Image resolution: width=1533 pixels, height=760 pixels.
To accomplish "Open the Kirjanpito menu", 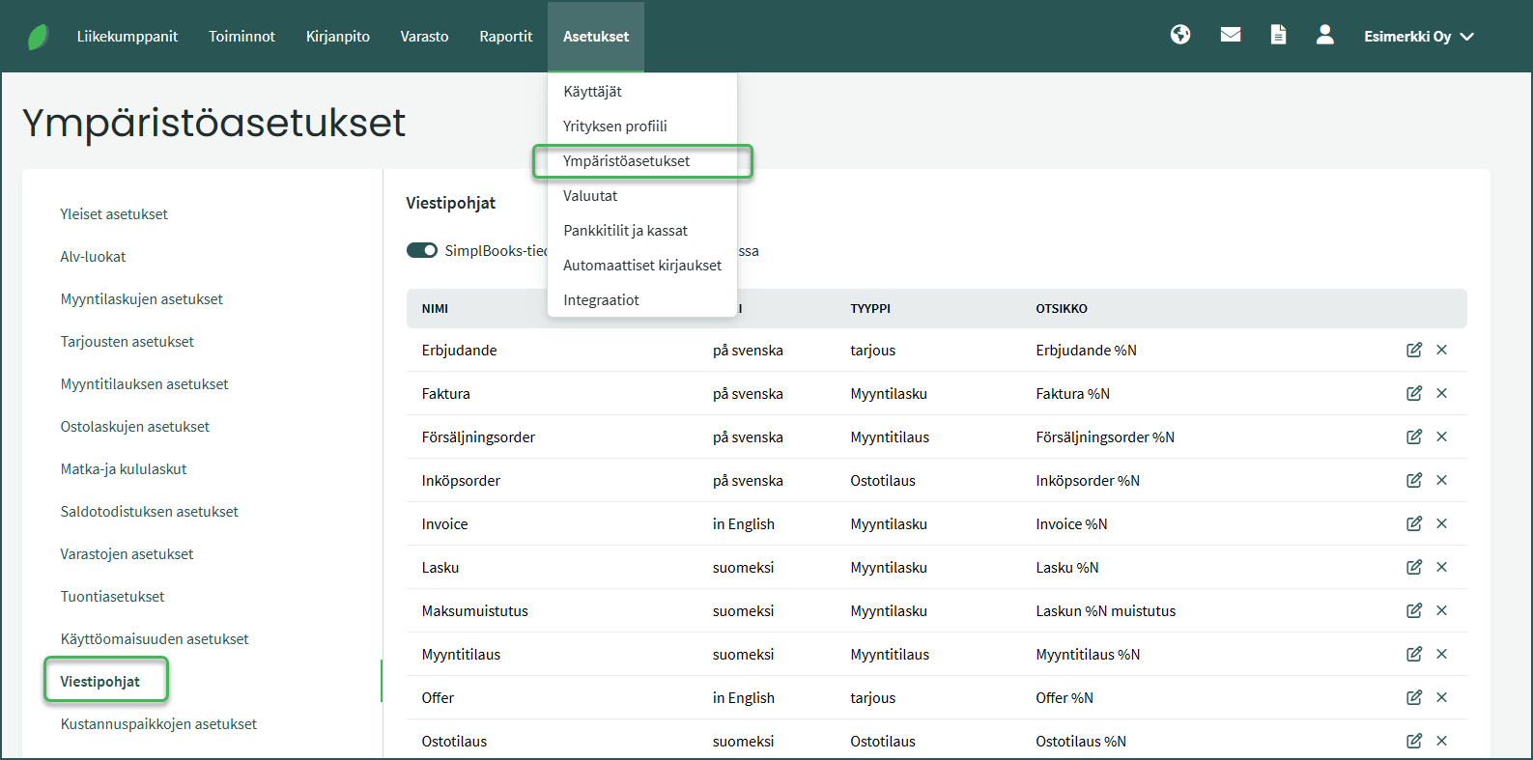I will click(x=337, y=37).
